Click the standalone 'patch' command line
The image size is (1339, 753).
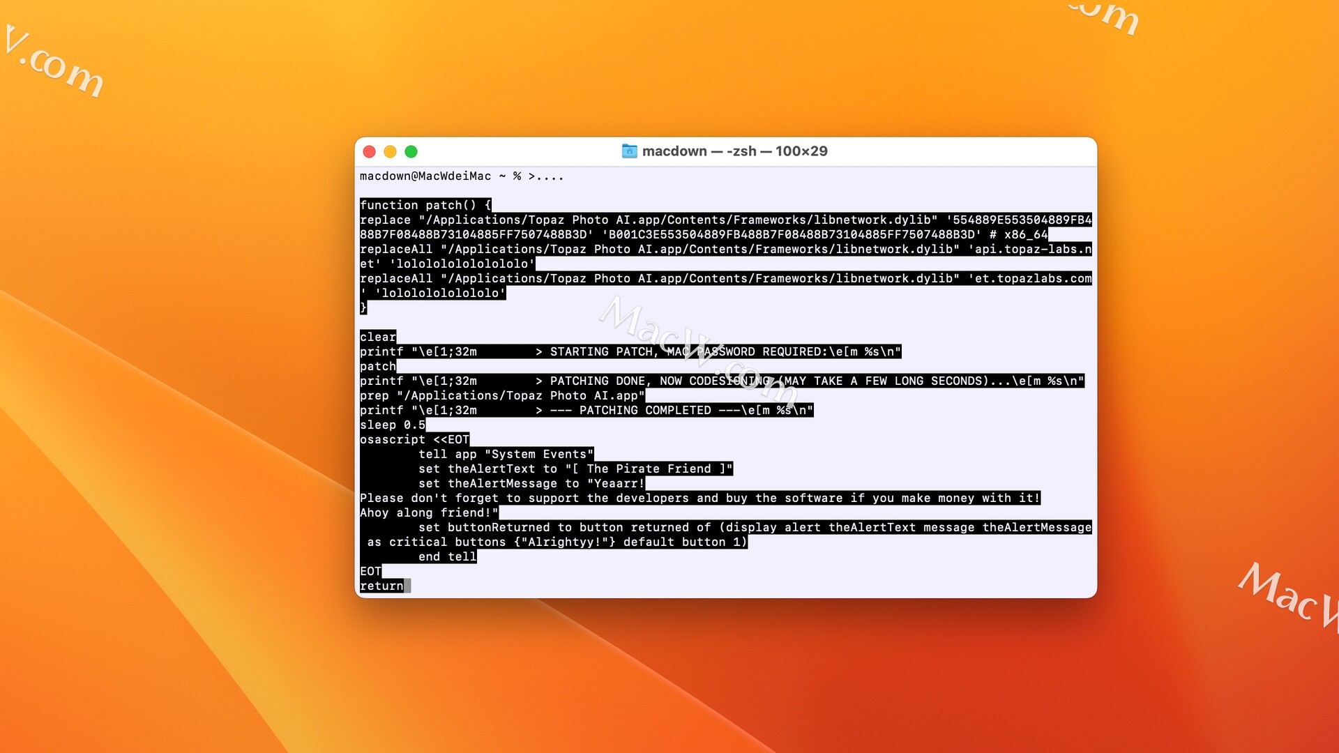click(378, 366)
